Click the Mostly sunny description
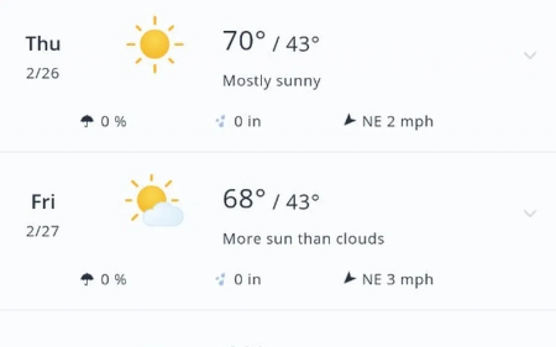 272,81
